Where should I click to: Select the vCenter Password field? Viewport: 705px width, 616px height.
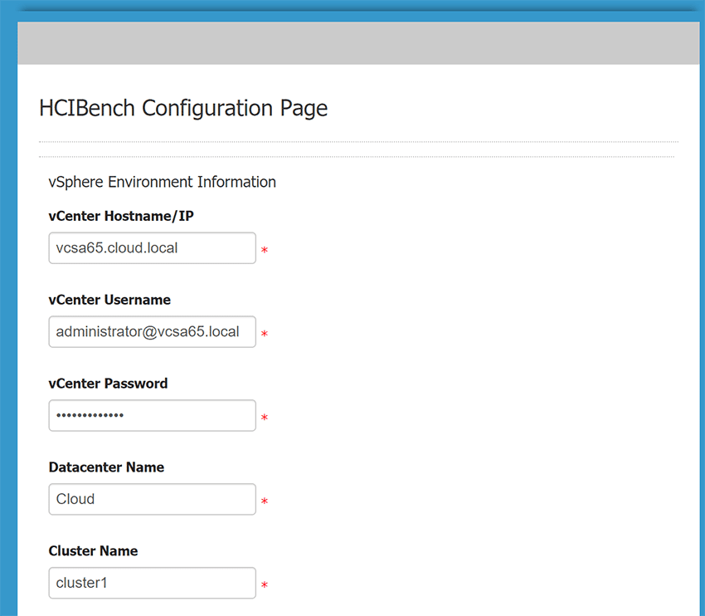coord(152,416)
